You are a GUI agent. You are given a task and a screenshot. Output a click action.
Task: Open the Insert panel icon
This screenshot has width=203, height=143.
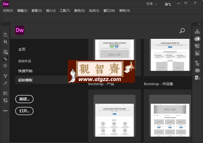[197, 46]
